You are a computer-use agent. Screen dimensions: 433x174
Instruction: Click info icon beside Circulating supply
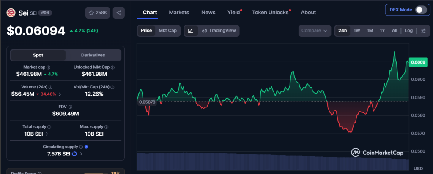(81, 147)
